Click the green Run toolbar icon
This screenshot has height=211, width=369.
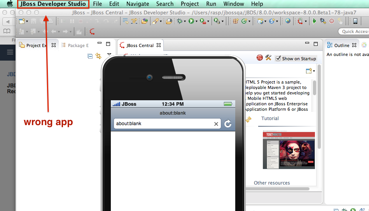(x=191, y=21)
